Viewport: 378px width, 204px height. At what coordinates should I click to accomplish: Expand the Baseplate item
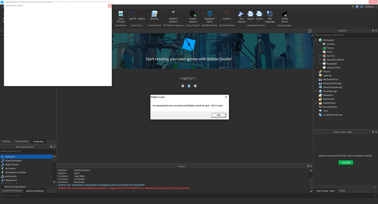point(320,64)
